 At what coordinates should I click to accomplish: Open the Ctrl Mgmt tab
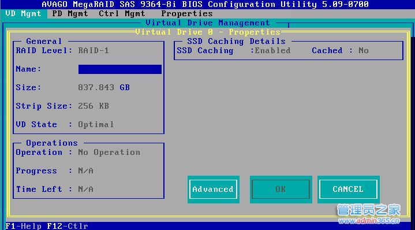pos(122,13)
